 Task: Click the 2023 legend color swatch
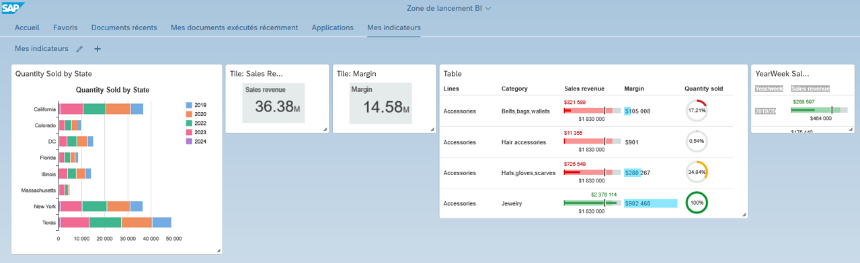[189, 132]
